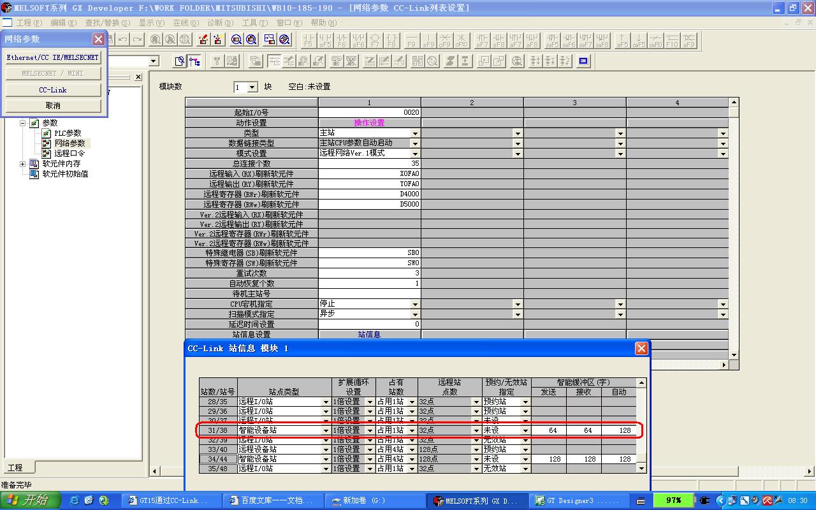This screenshot has width=816, height=510.
Task: Open the 模式设置 dropdown for module 1
Action: coord(415,154)
